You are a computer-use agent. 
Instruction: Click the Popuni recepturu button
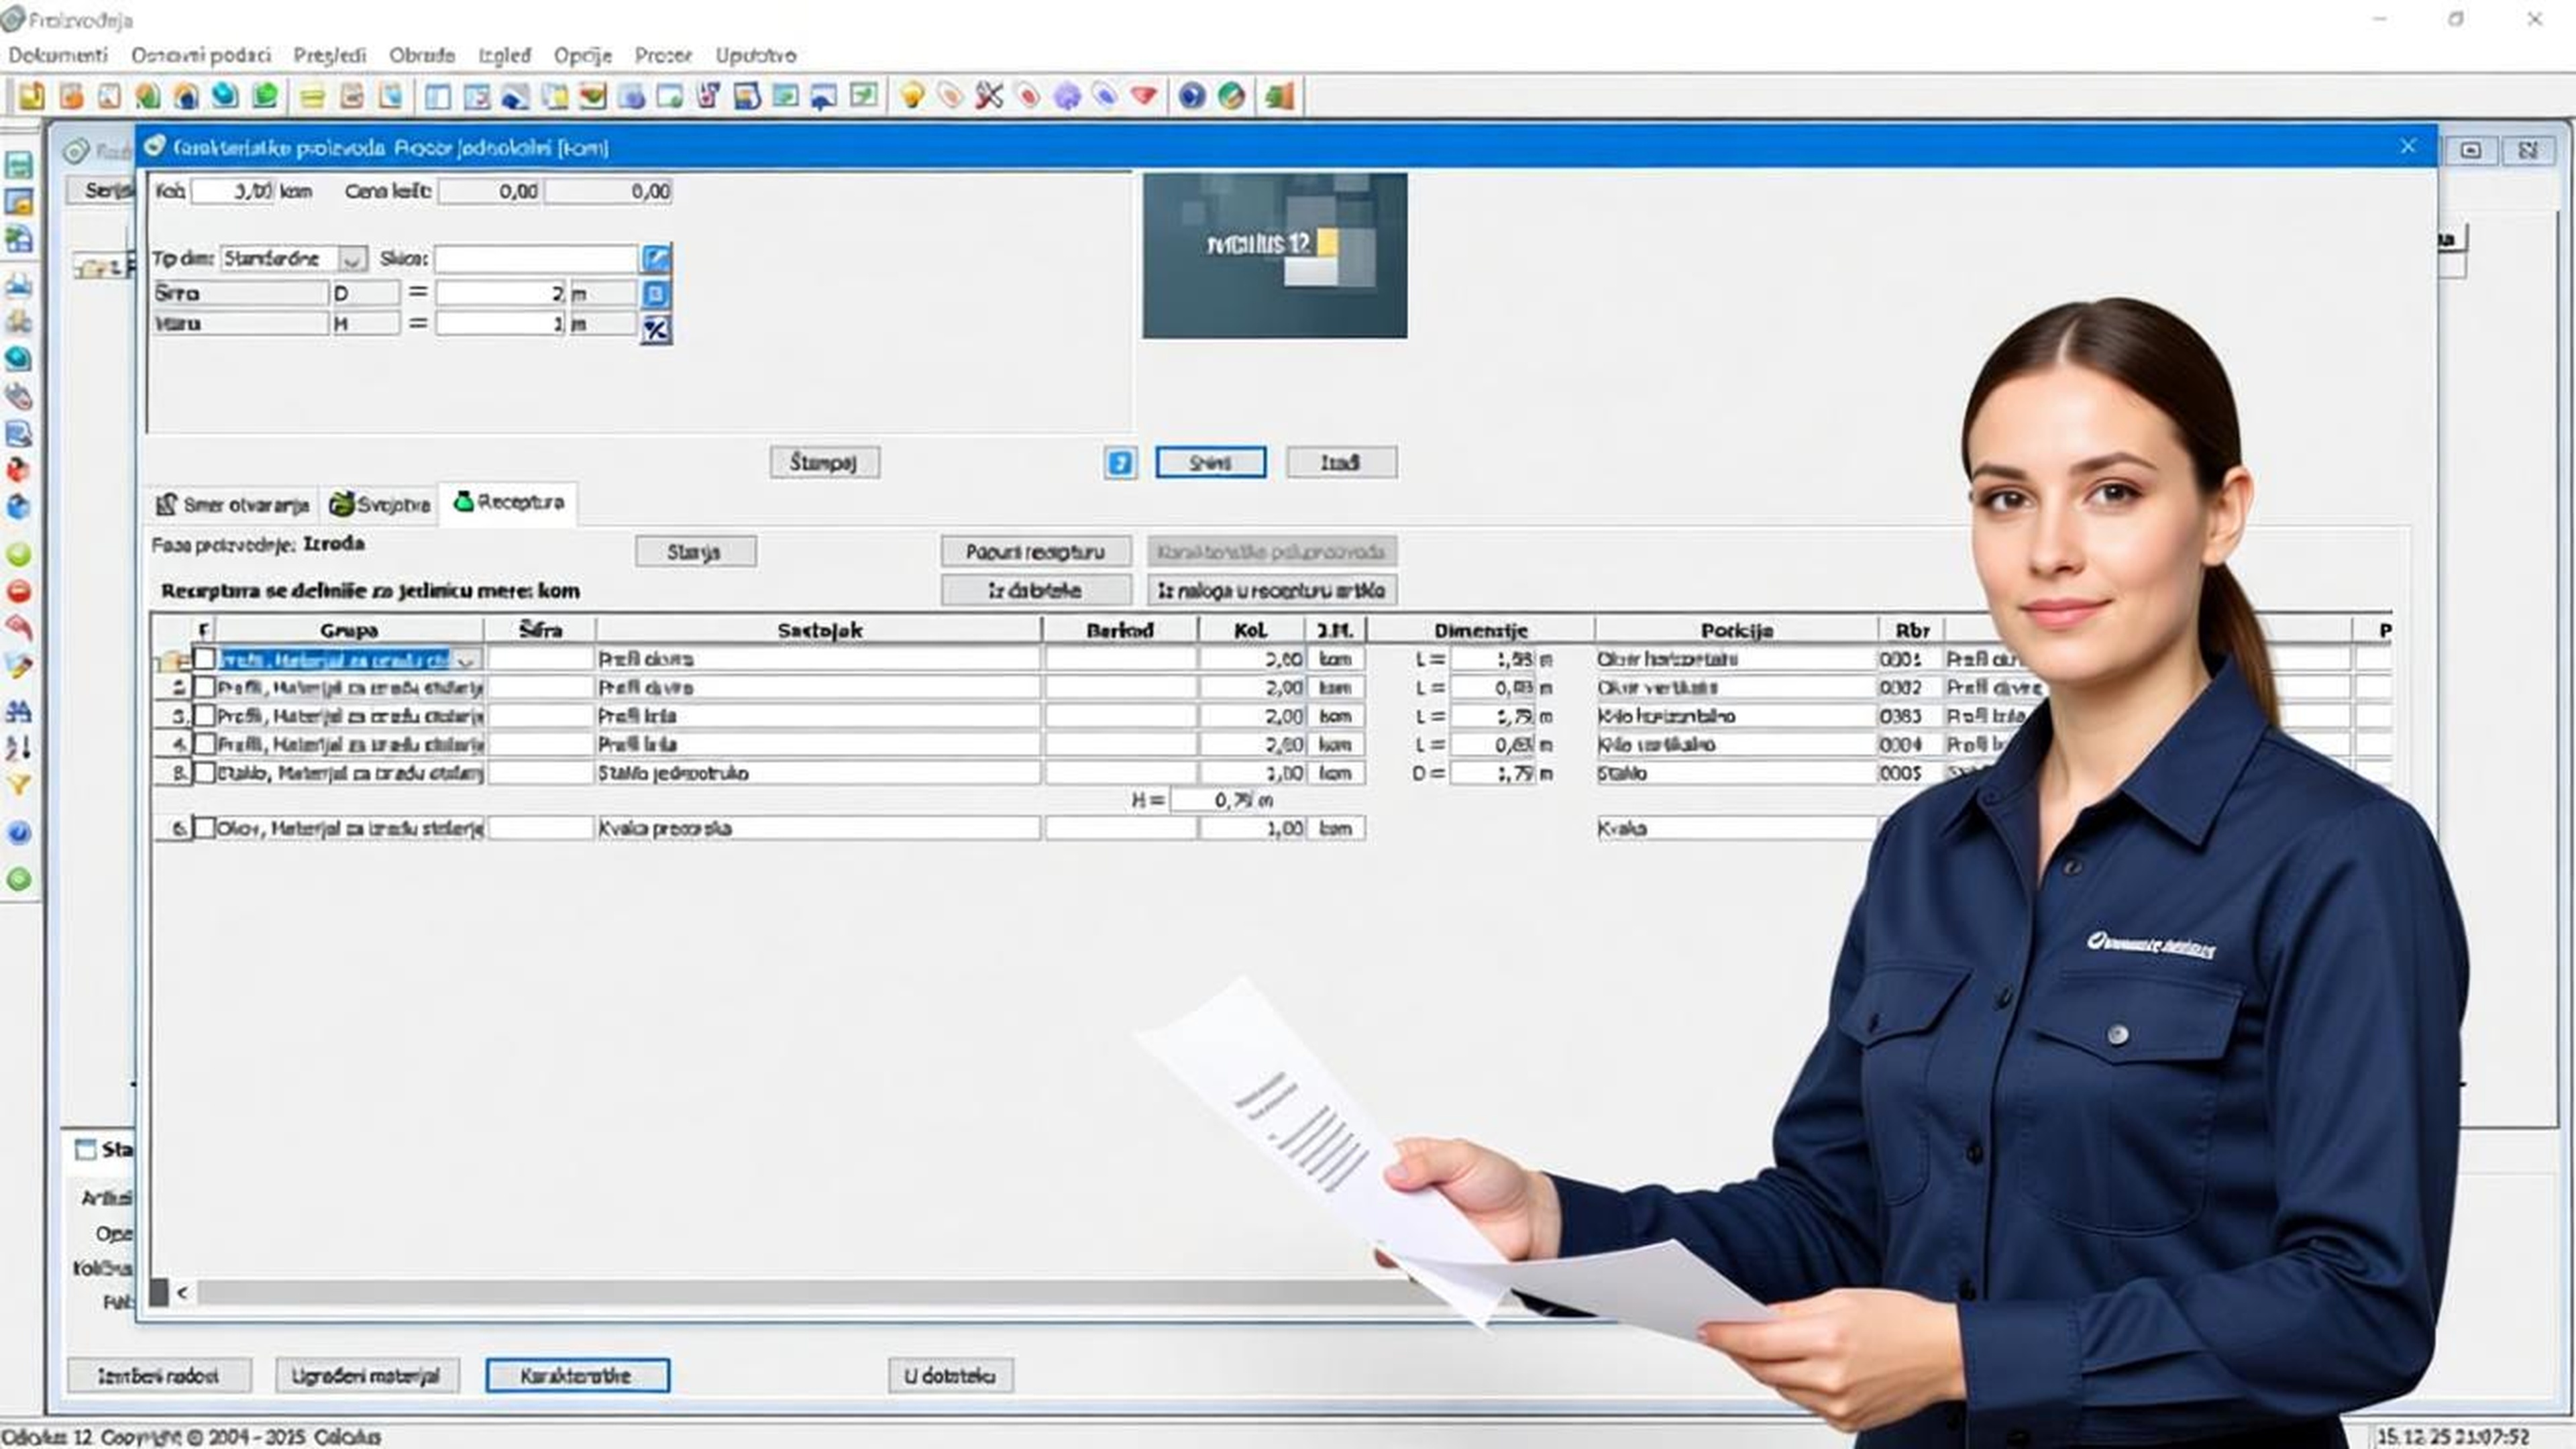point(1035,552)
